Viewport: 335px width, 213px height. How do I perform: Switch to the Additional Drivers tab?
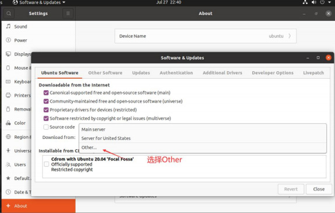tap(222, 73)
